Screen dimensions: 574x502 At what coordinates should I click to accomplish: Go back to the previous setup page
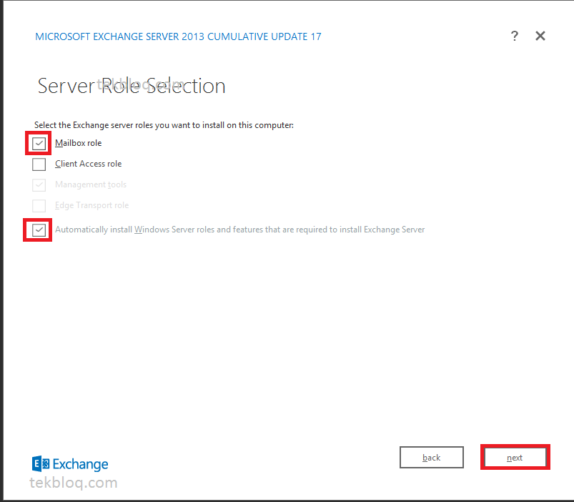tap(432, 458)
